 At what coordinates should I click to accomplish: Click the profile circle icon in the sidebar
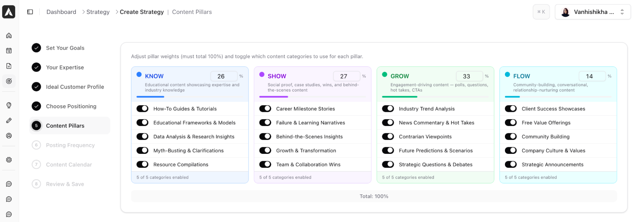[9, 136]
